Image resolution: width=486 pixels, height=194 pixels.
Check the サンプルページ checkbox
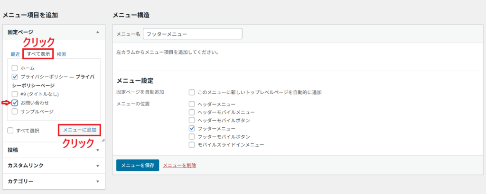pyautogui.click(x=15, y=111)
